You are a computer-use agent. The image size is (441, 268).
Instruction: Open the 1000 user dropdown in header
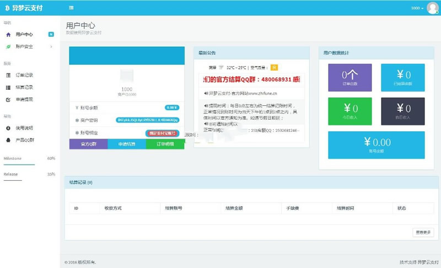click(417, 8)
